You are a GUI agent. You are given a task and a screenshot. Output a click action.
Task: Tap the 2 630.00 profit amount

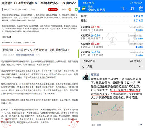140,47
